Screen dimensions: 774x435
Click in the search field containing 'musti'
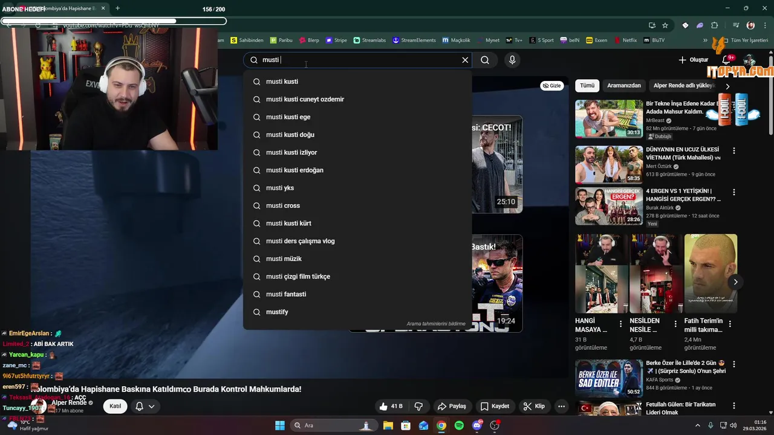coord(357,60)
